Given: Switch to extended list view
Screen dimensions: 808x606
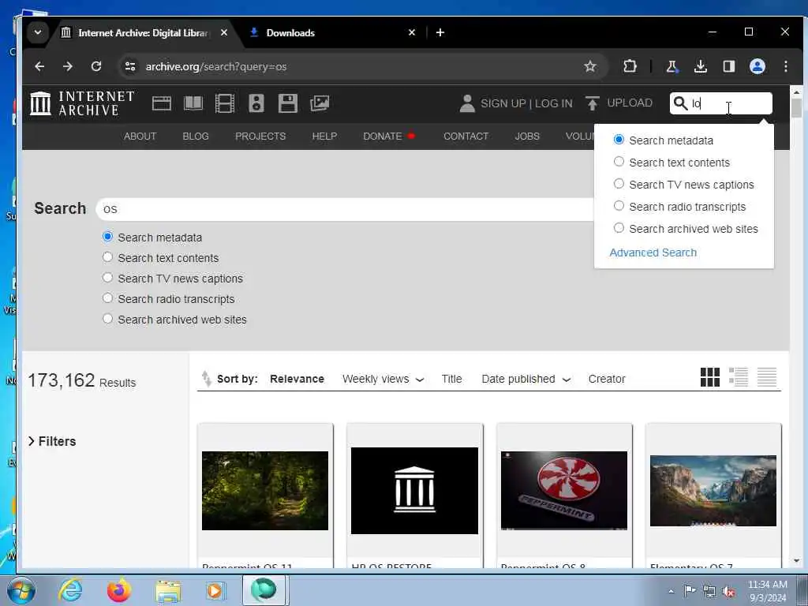Looking at the screenshot, I should coord(738,377).
